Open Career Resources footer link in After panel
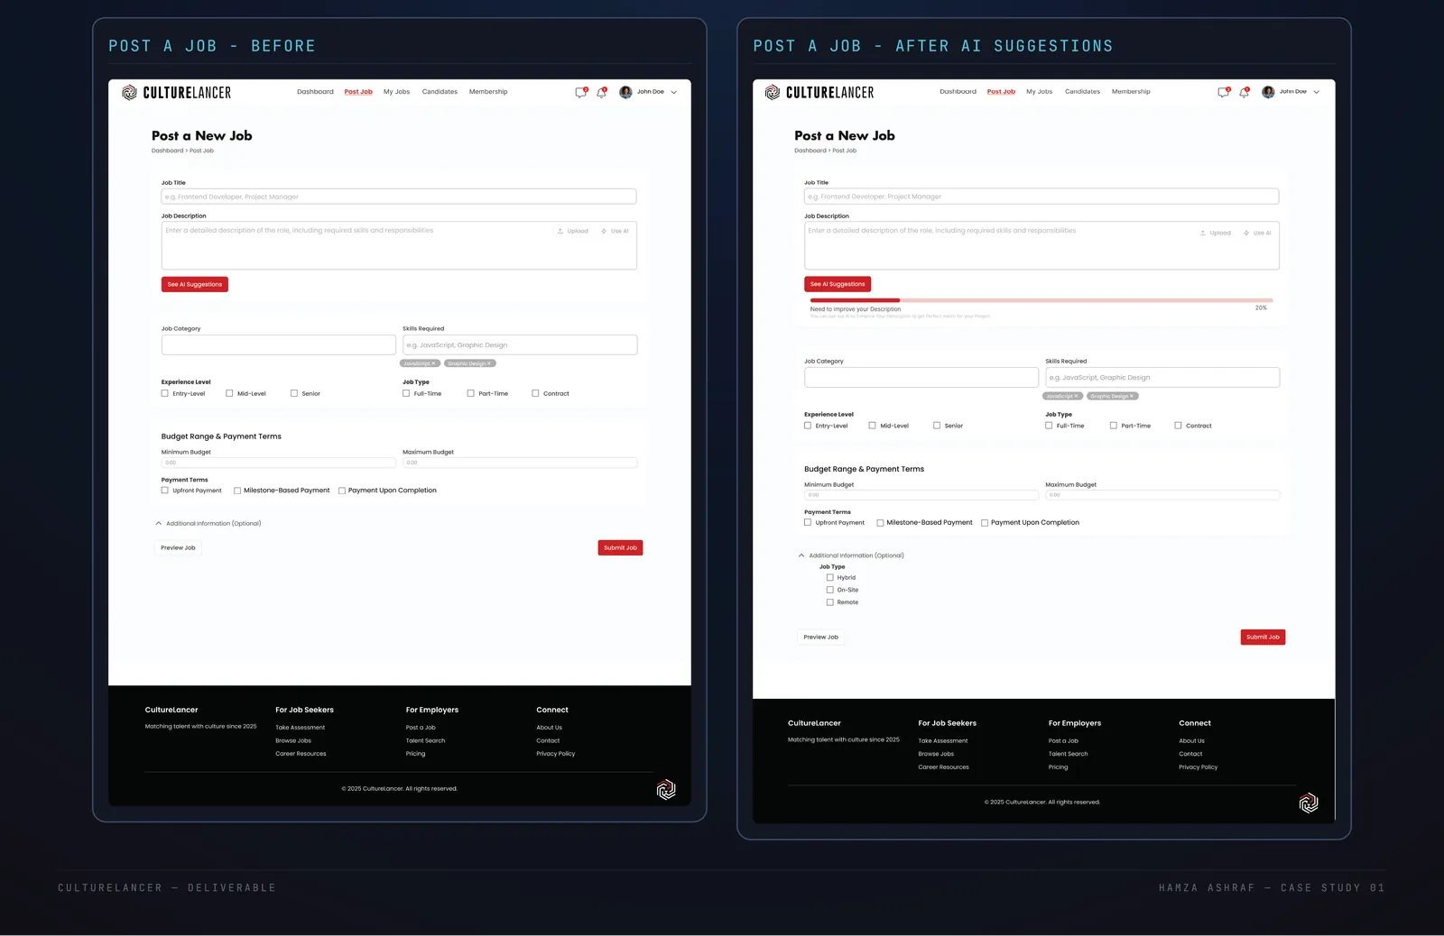 point(943,767)
